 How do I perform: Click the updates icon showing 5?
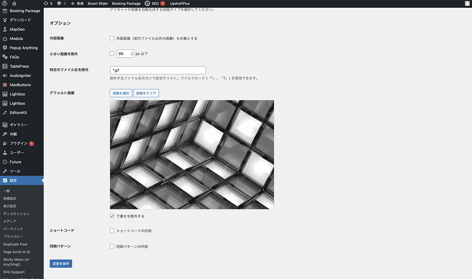tap(46, 4)
